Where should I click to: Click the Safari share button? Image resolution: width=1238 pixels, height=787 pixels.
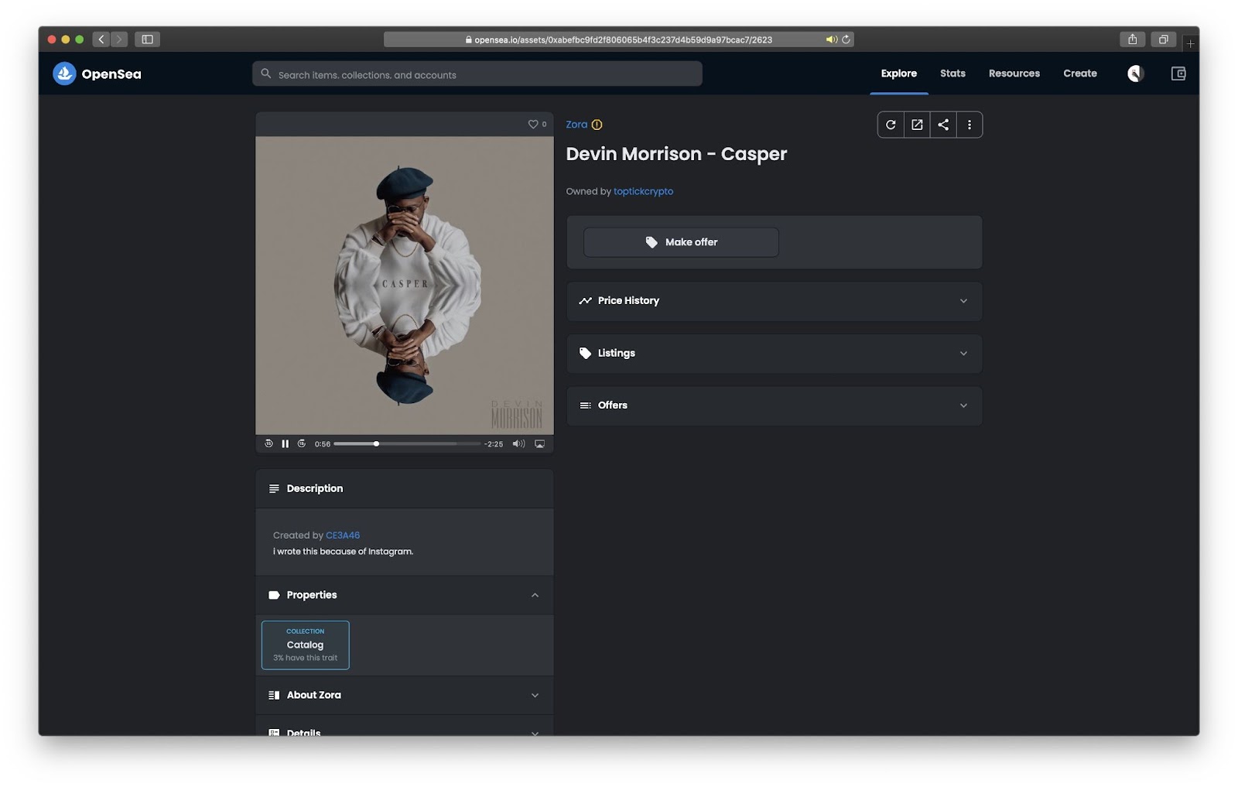click(1132, 39)
